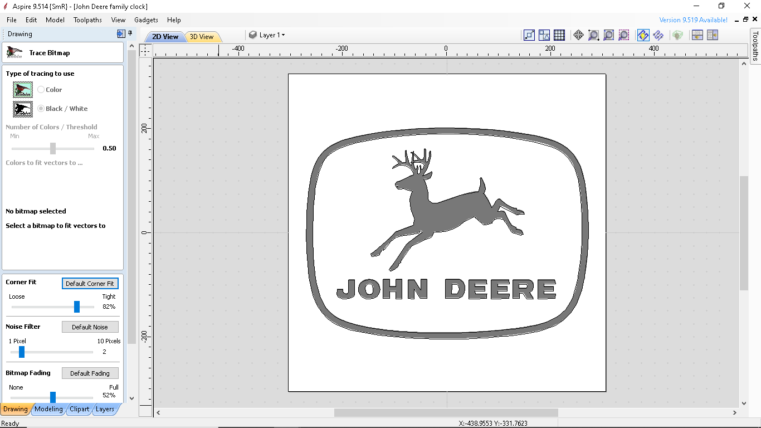This screenshot has height=428, width=761.
Task: Open the Help menu
Action: click(174, 20)
